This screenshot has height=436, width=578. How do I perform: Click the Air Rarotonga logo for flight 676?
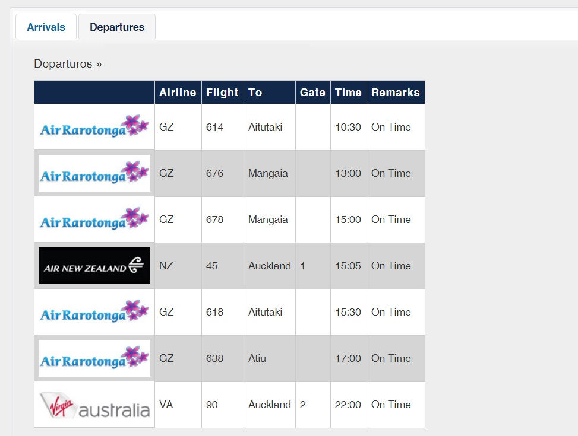pos(94,173)
